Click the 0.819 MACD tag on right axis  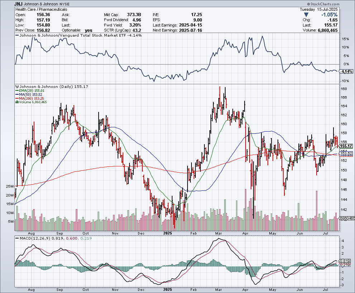[345, 261]
